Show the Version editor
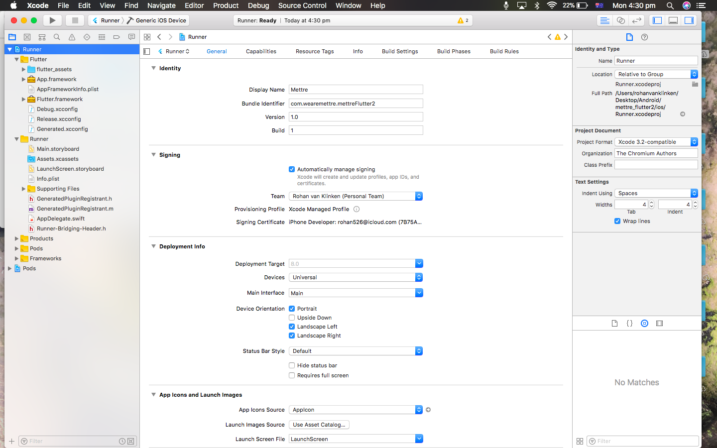The image size is (717, 448). point(636,20)
